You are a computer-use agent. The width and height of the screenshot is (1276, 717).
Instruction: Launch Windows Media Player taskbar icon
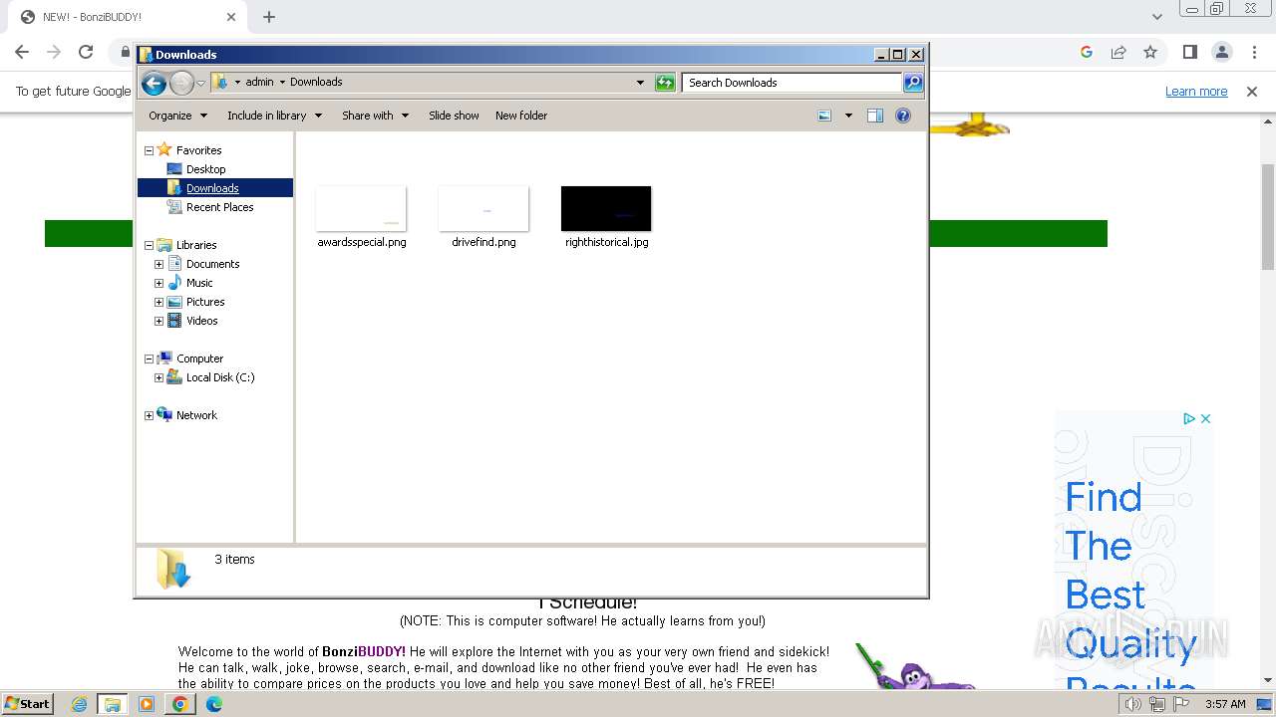pyautogui.click(x=147, y=704)
